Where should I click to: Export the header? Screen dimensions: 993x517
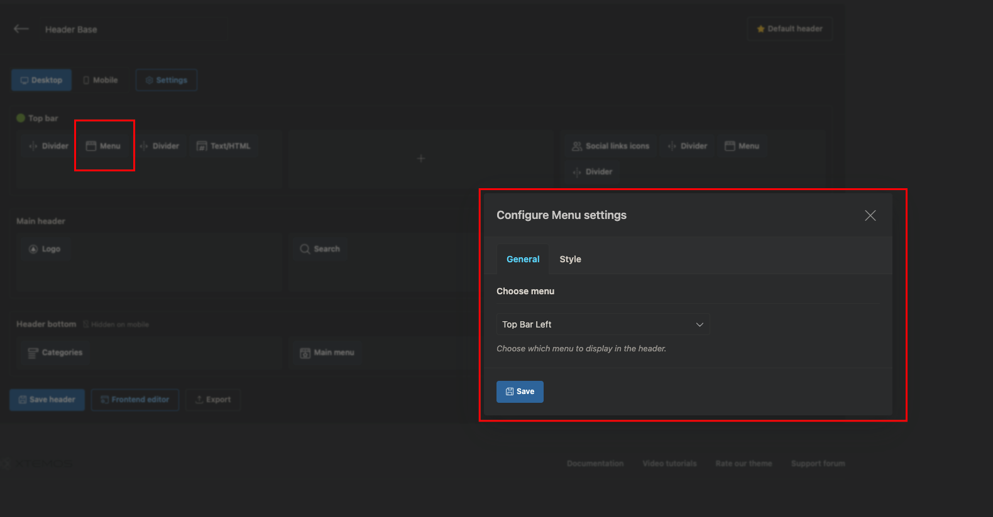[212, 400]
